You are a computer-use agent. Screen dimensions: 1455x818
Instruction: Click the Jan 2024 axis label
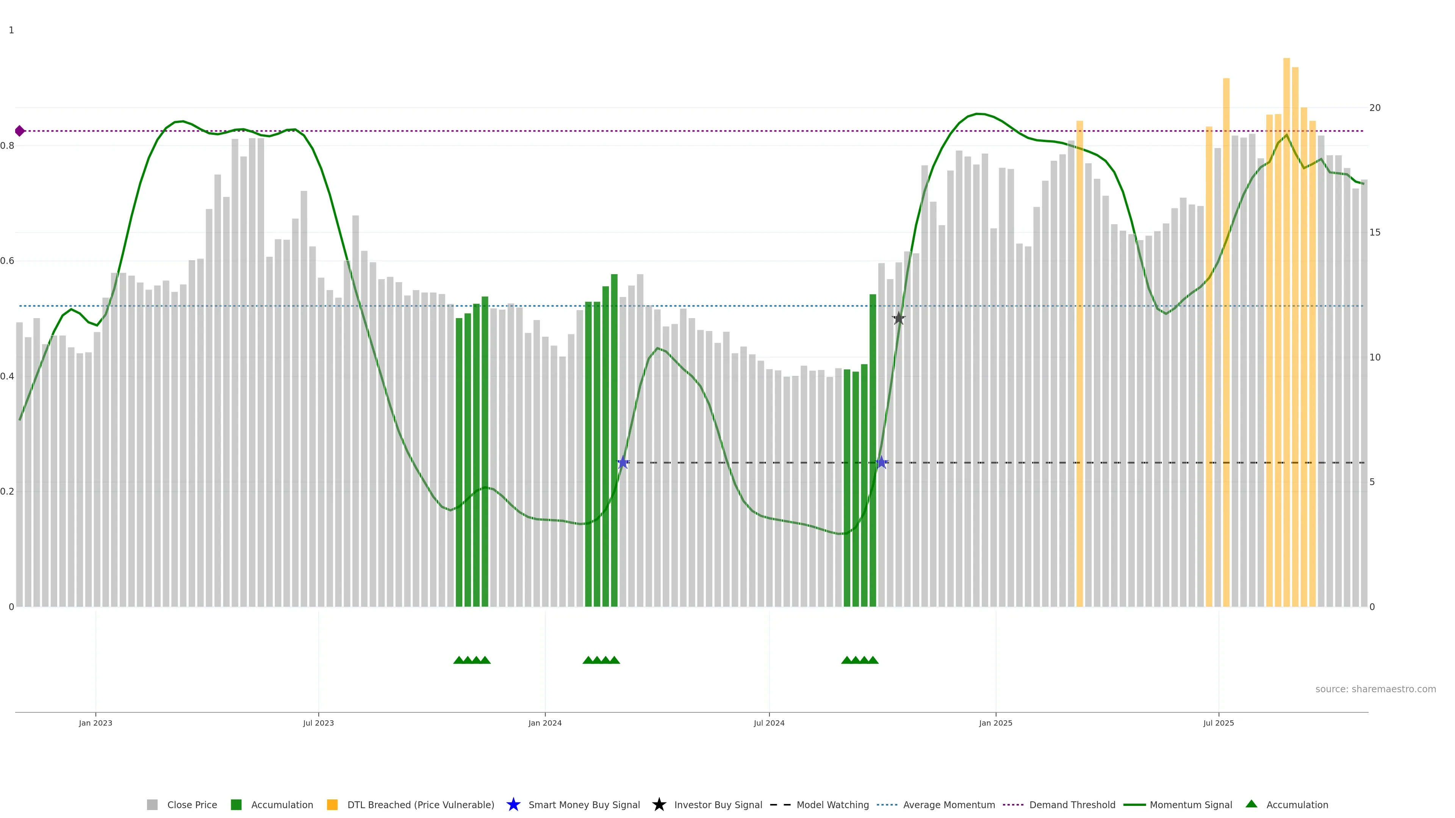(544, 723)
